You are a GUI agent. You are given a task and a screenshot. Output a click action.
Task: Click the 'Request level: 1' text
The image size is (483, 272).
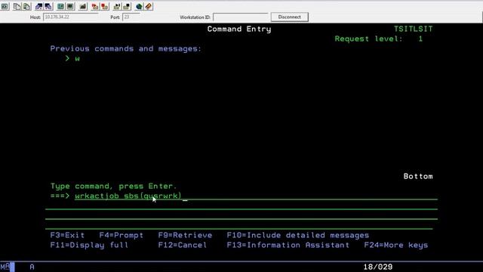point(379,39)
